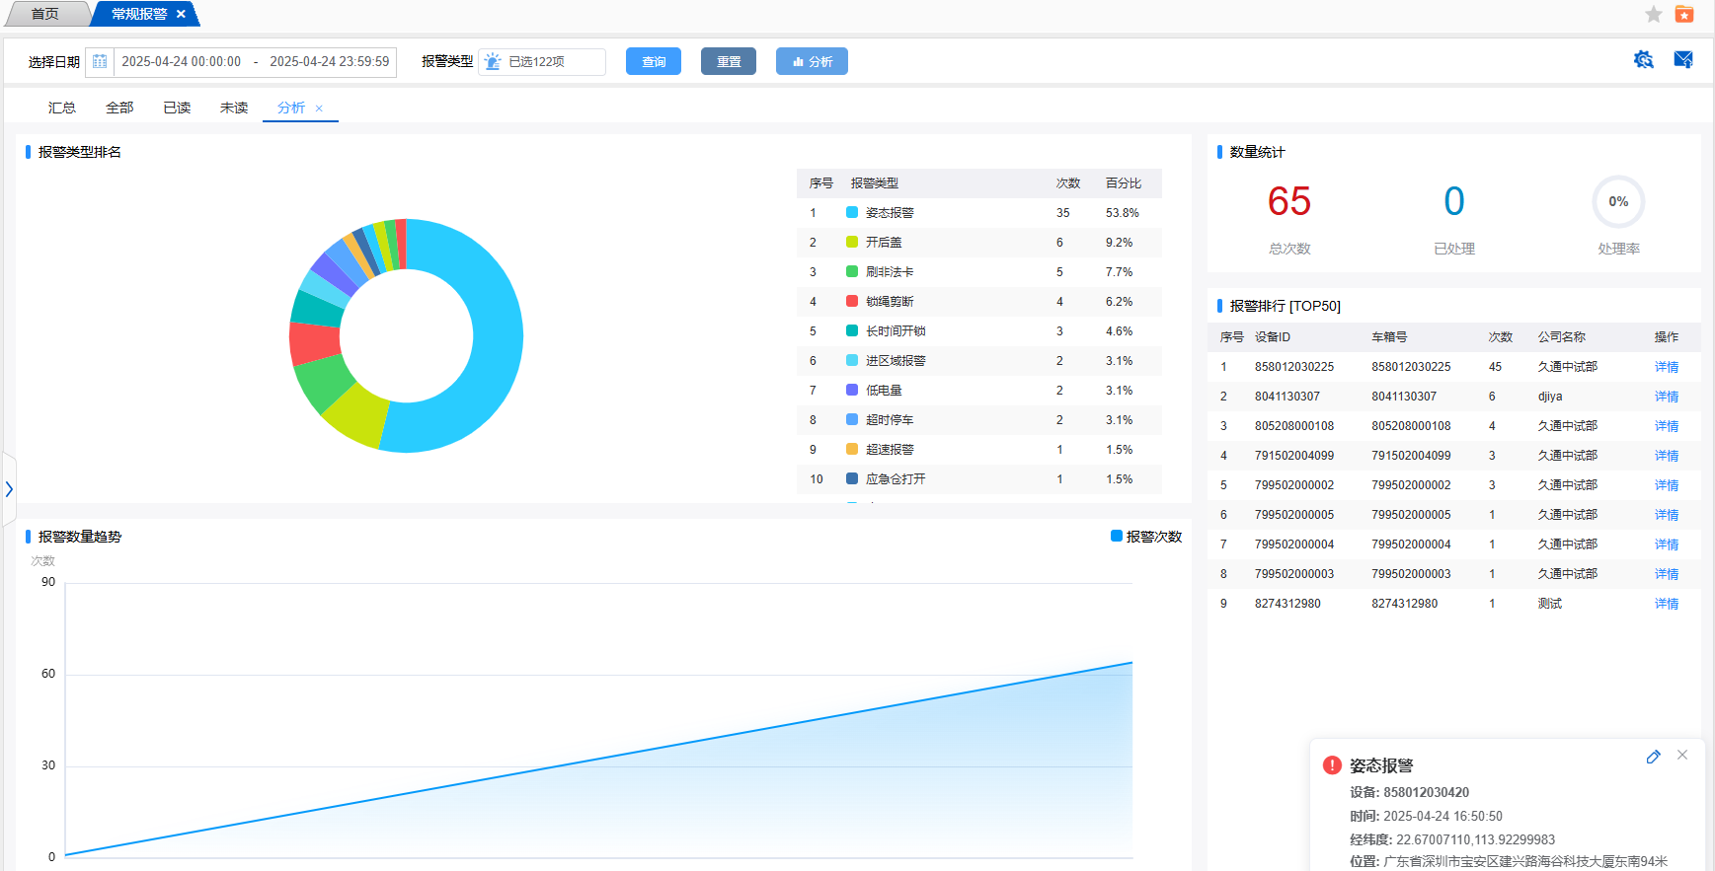Screen dimensions: 1715x871
Task: Click the edit pencil icon in alarm popup
Action: 1653,757
